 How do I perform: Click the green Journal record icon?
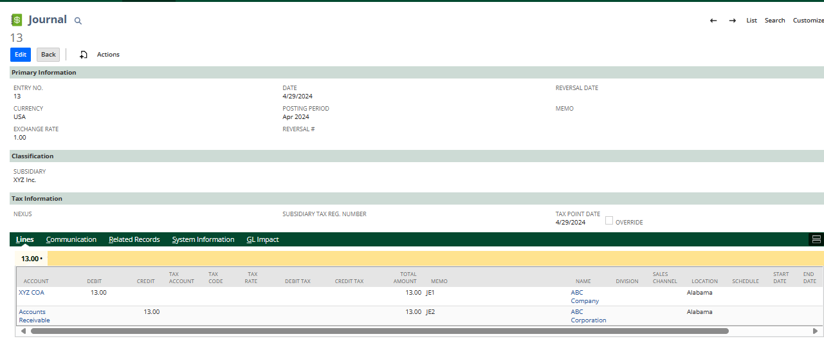(17, 20)
